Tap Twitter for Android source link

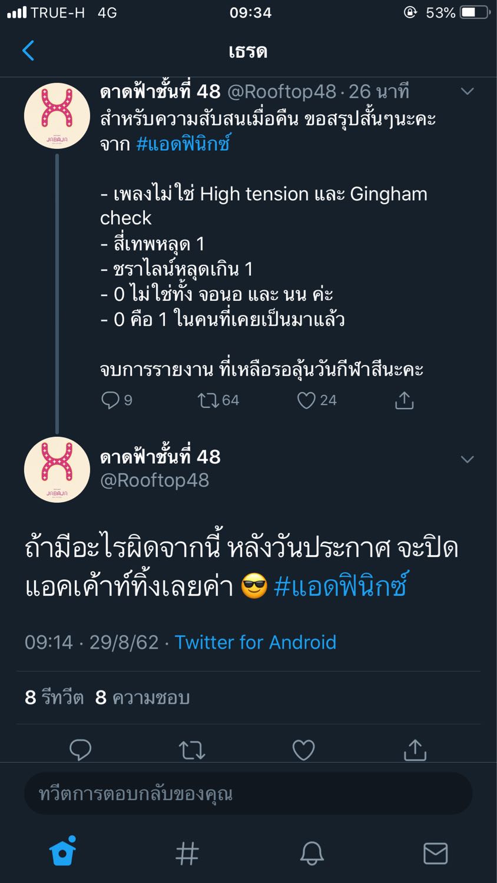tap(255, 642)
